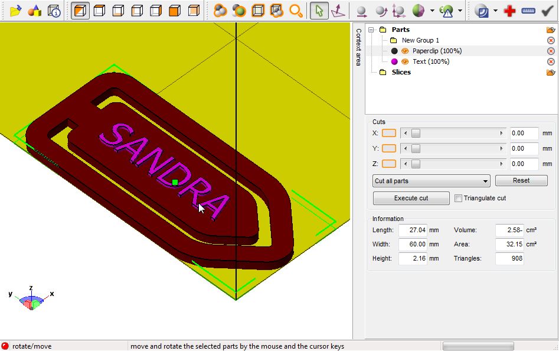Open the Cut all parts dropdown
This screenshot has height=351, width=559.
pyautogui.click(x=431, y=181)
